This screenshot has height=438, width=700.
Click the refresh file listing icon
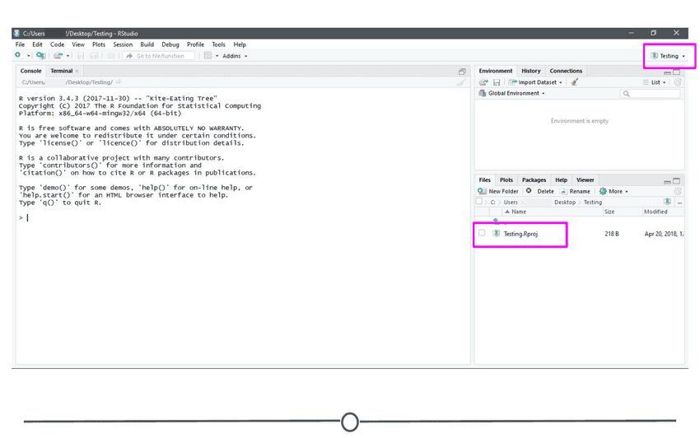678,191
